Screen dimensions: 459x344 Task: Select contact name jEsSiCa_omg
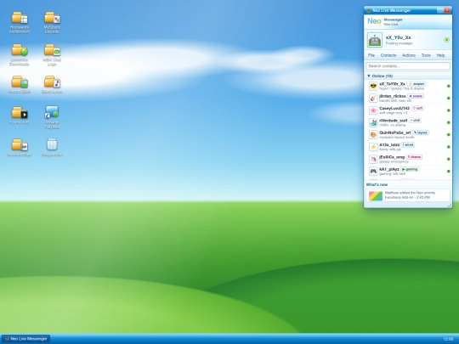coord(392,157)
